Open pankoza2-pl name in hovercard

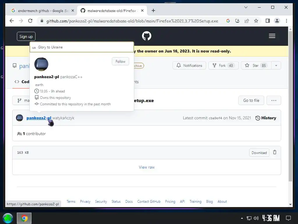47,77
